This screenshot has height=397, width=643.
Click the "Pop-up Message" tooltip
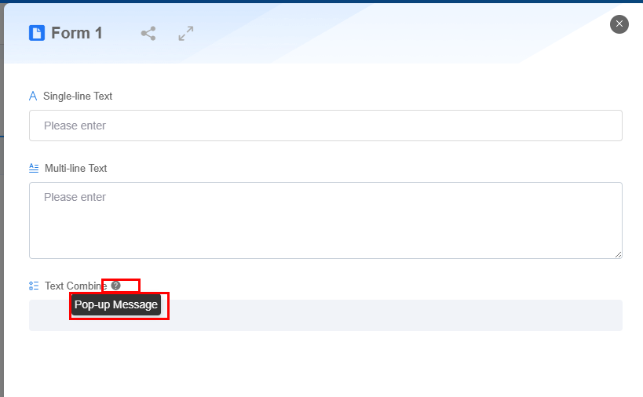point(116,305)
